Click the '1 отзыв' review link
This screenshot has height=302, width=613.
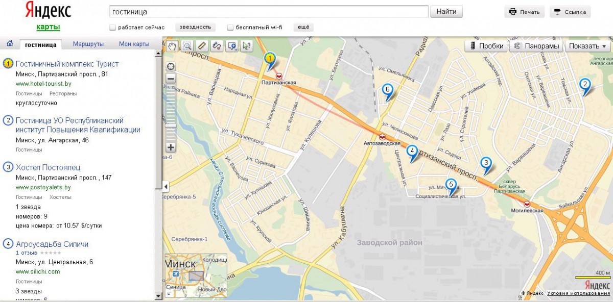[x=27, y=253]
